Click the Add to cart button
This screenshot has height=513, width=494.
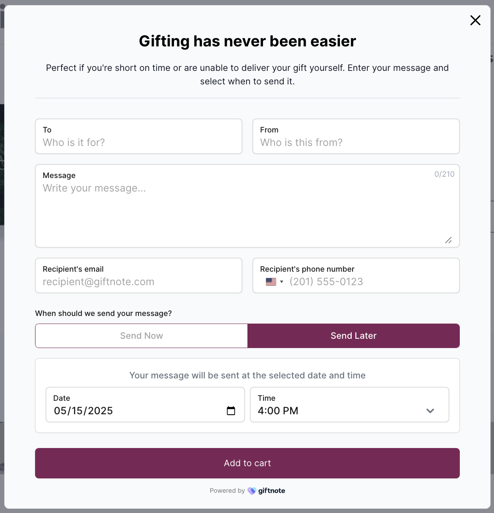247,463
